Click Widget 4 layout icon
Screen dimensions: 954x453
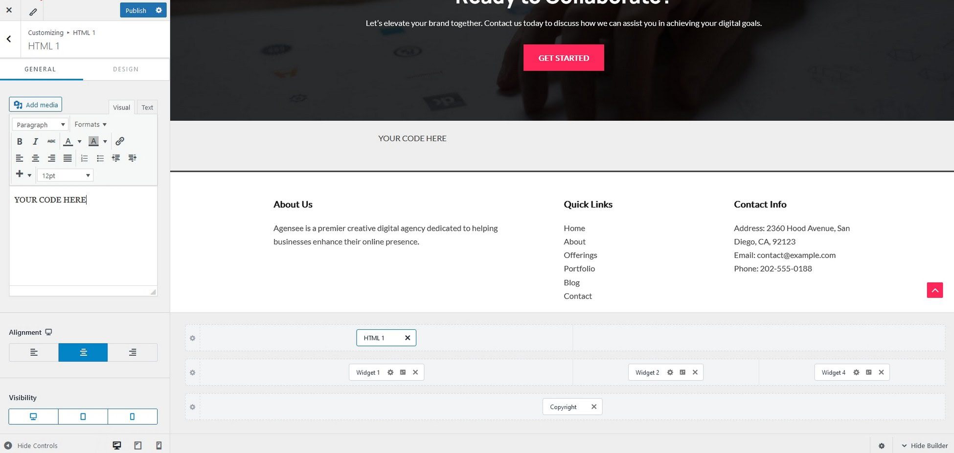pos(869,372)
